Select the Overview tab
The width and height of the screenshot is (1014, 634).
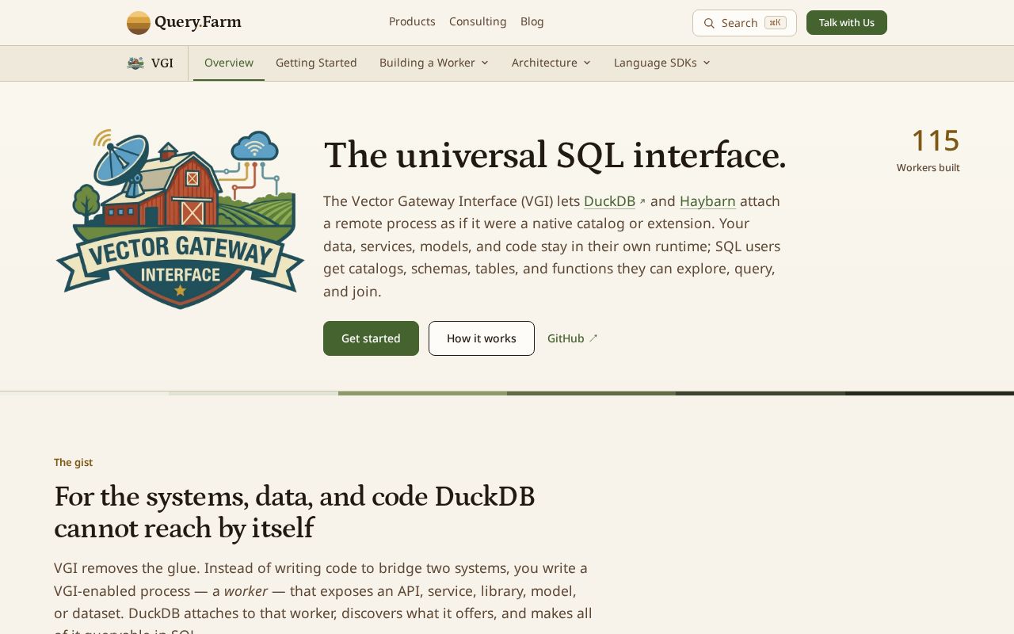pyautogui.click(x=229, y=63)
